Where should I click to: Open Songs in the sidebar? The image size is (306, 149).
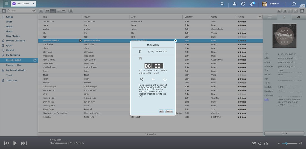click(x=9, y=17)
